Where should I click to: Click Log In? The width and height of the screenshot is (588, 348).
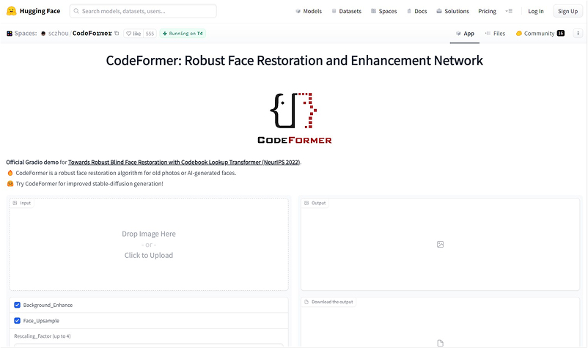coord(535,11)
